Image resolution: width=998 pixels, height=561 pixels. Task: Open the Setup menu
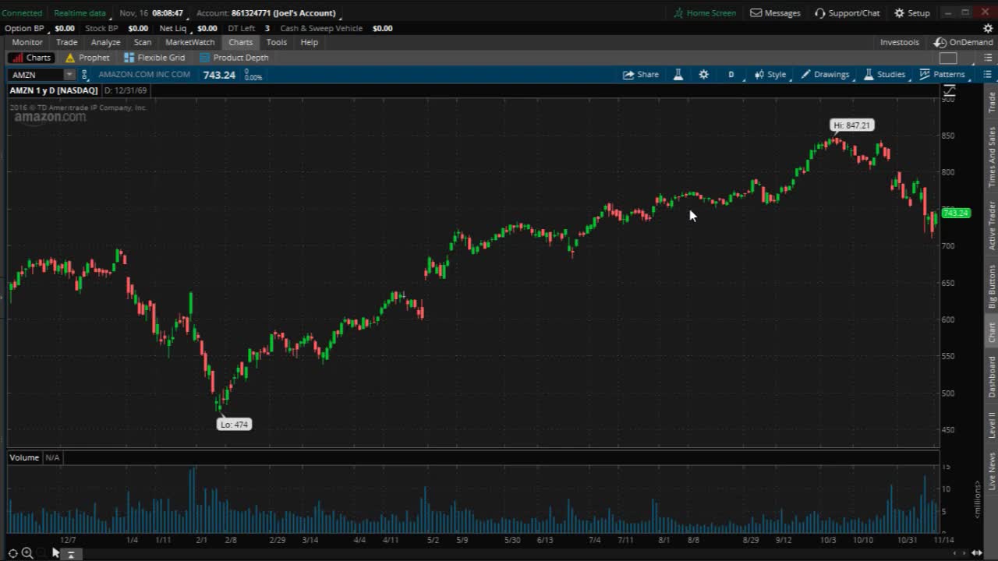pos(911,13)
